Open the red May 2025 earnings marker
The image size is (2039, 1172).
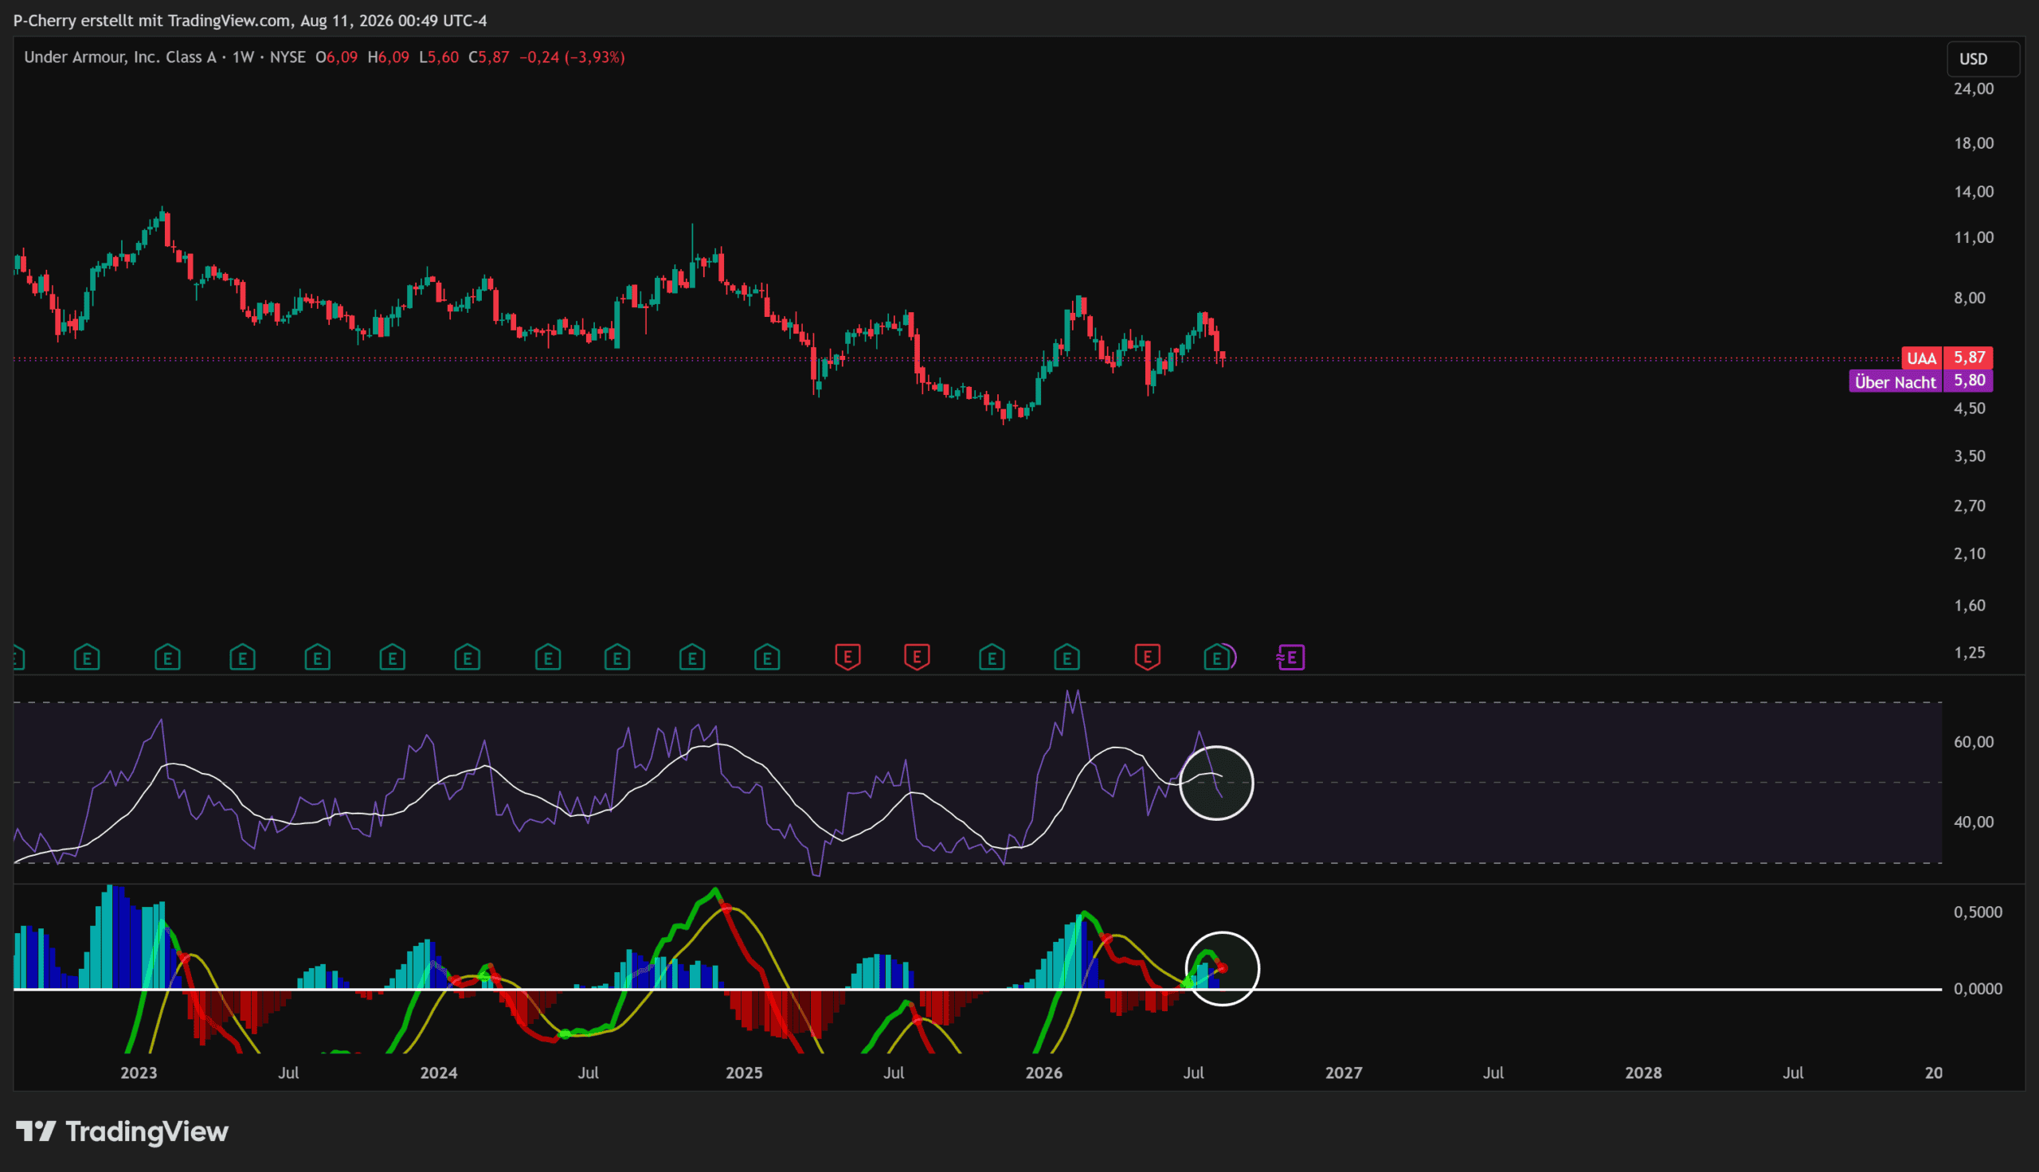(847, 658)
